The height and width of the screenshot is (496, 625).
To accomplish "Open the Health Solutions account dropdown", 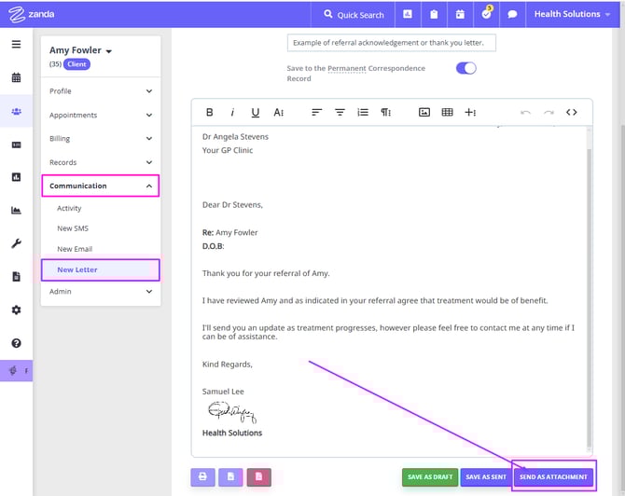I will tap(572, 15).
